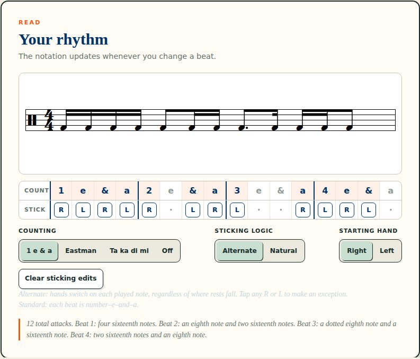Tap the R sticking under count 2
This screenshot has height=359, width=420.
point(149,210)
